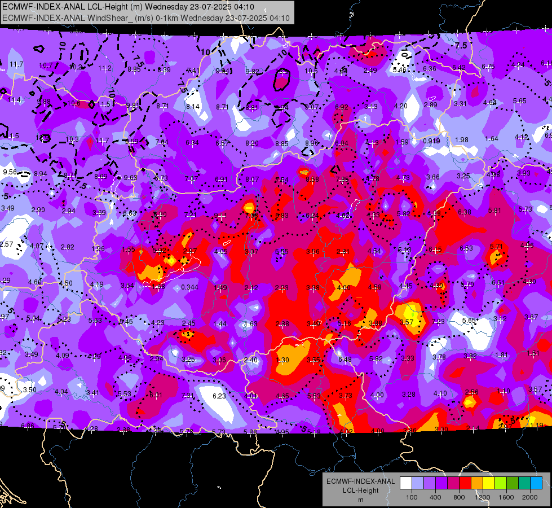
Task: Click the pale lavender-blue legend swatch above the 100 tick
Action: (418, 483)
